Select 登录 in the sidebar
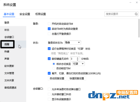Screen dimensions: 140x102 13,22
